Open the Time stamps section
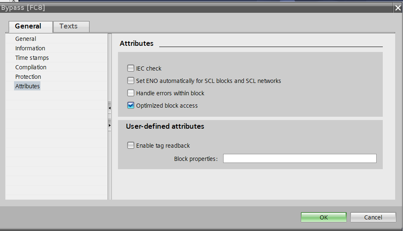This screenshot has height=231, width=403. pyautogui.click(x=32, y=58)
